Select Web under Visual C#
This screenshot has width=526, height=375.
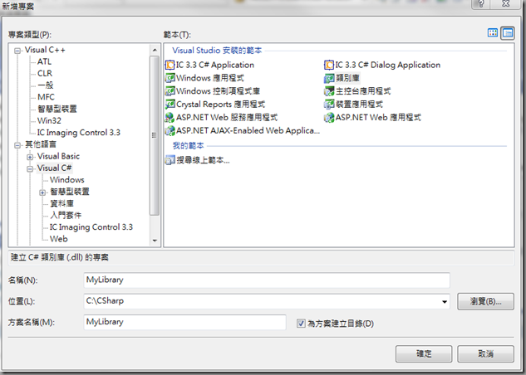coord(59,239)
